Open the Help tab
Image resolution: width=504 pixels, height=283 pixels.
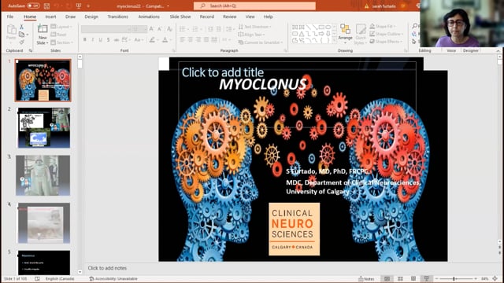point(268,17)
